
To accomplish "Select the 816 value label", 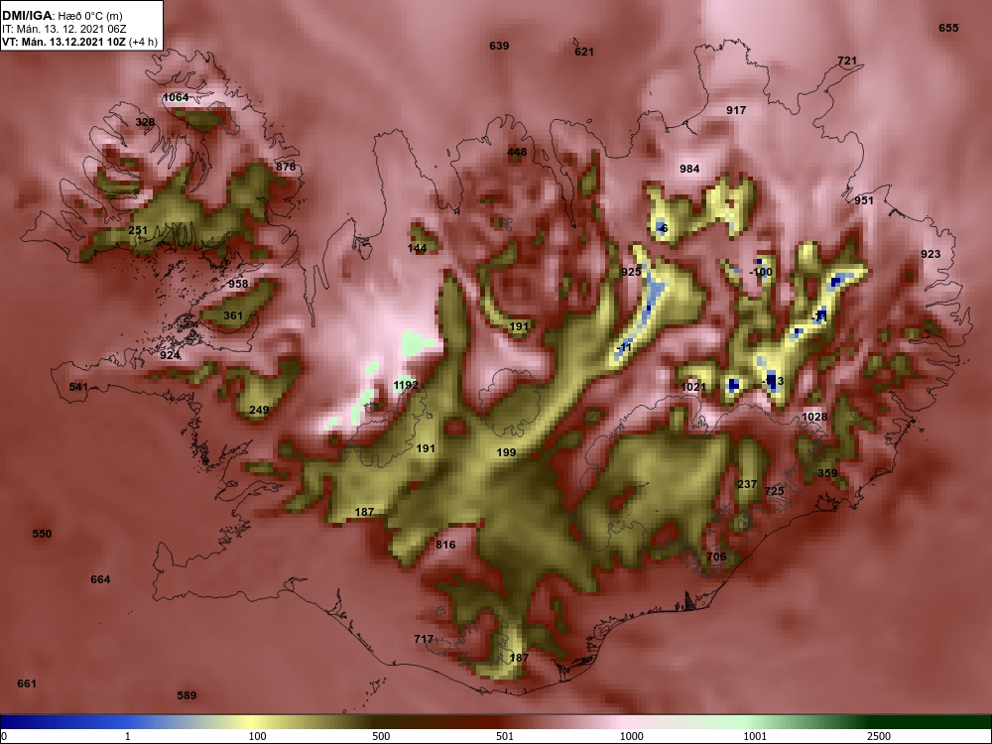I will click(x=445, y=545).
